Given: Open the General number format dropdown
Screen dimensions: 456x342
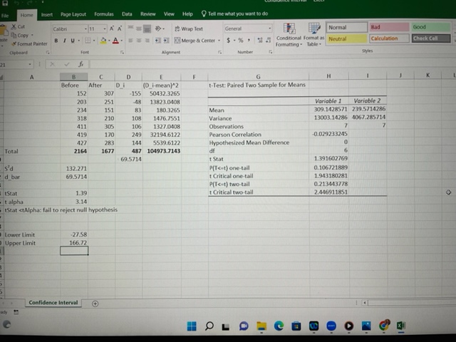Looking at the screenshot, I should pyautogui.click(x=270, y=28).
